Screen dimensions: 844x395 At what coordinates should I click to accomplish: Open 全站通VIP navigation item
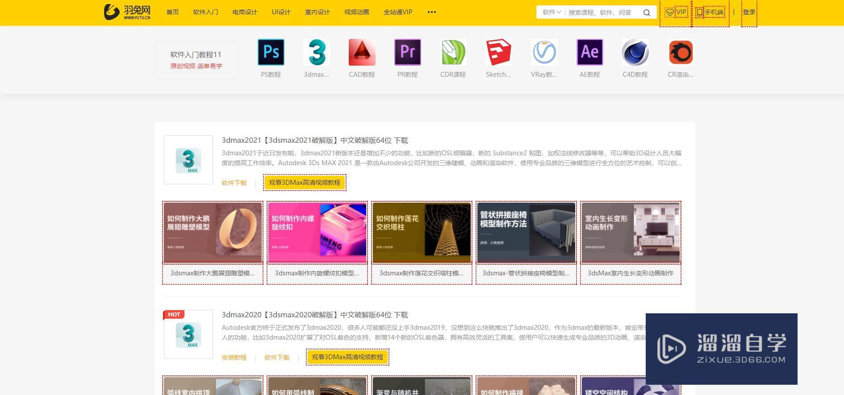tap(398, 12)
